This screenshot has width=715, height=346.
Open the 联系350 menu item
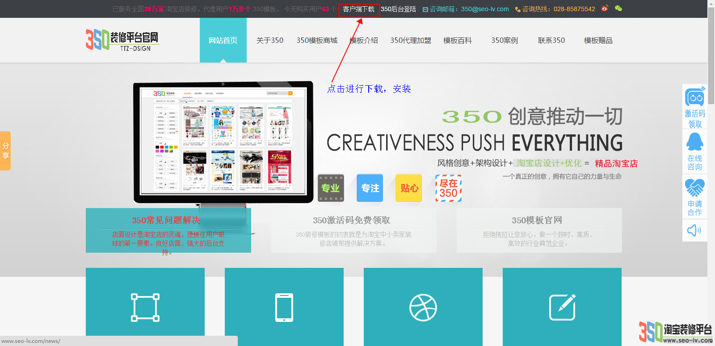551,40
